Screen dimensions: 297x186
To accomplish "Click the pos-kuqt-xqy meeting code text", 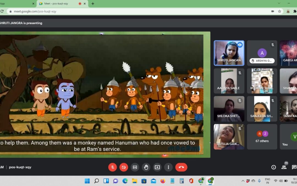I will click(x=20, y=167).
